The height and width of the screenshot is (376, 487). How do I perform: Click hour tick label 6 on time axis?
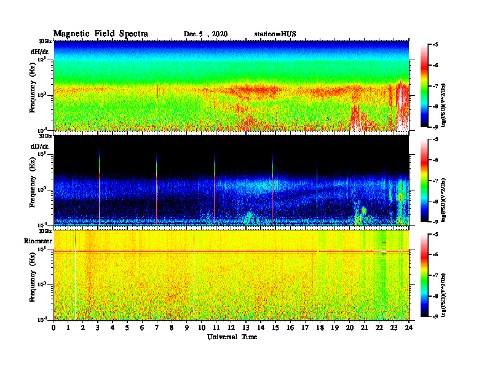pos(142,327)
